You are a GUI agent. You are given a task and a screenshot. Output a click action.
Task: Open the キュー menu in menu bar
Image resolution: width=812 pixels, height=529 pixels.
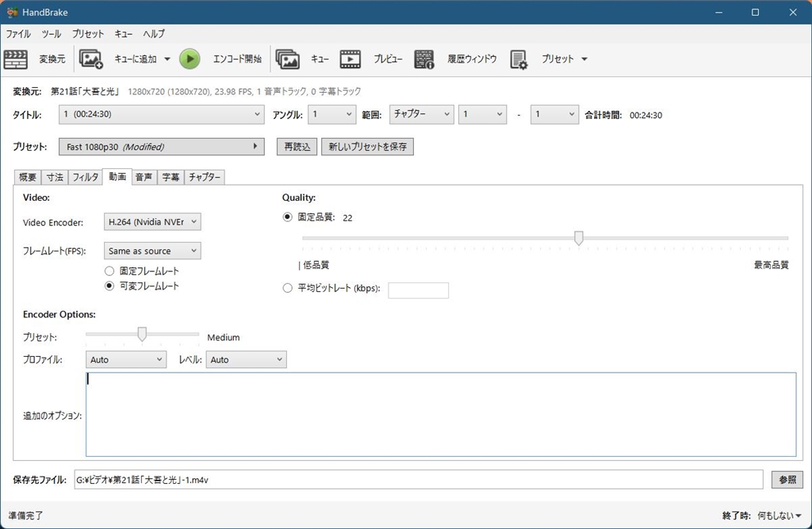tap(123, 33)
